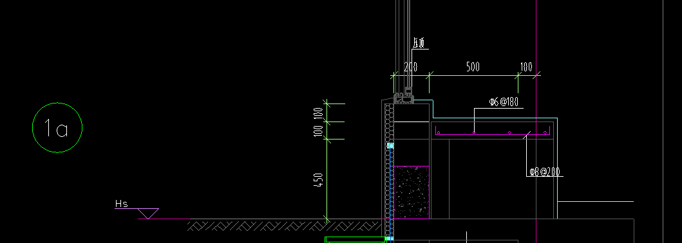Screen dimensions: 682x243
Task: Click the Φ6@180 rebar annotation
Action: pyautogui.click(x=504, y=102)
